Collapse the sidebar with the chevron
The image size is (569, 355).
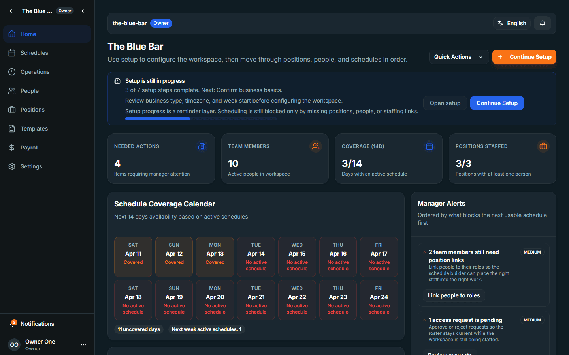(x=83, y=11)
